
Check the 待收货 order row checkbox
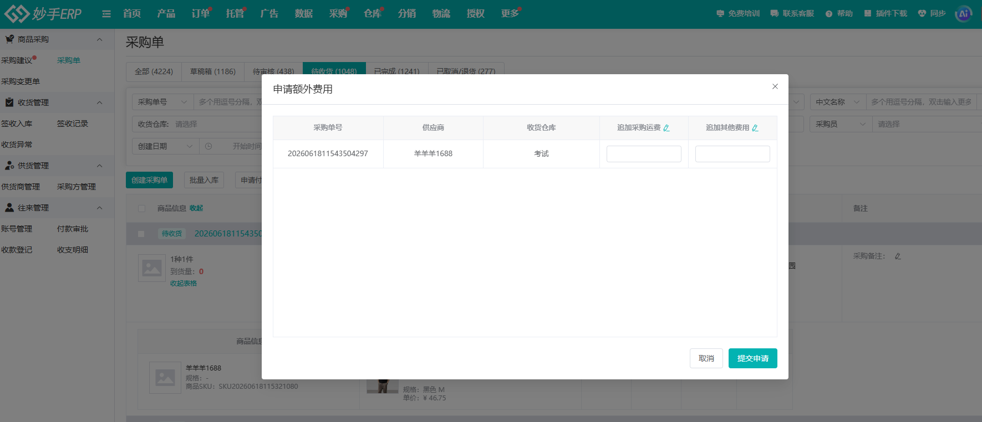tap(141, 234)
